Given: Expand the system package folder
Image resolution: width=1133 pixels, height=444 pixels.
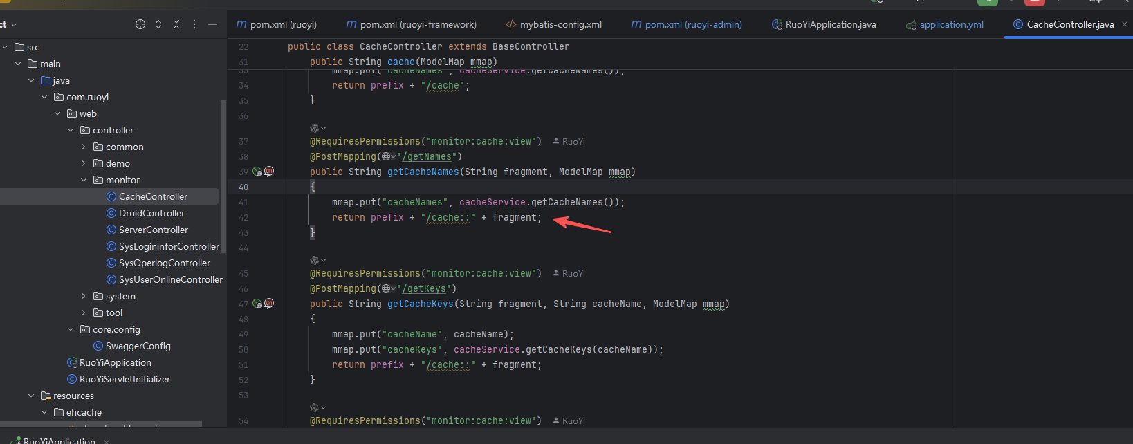Looking at the screenshot, I should (84, 296).
